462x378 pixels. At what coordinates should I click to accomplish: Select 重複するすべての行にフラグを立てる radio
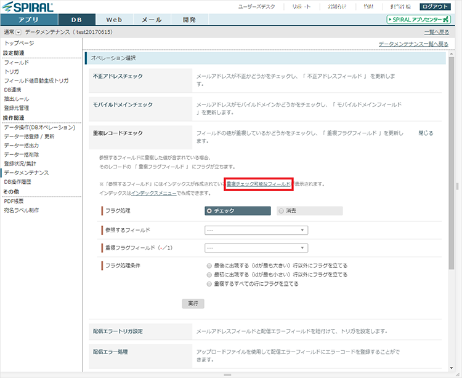209,284
